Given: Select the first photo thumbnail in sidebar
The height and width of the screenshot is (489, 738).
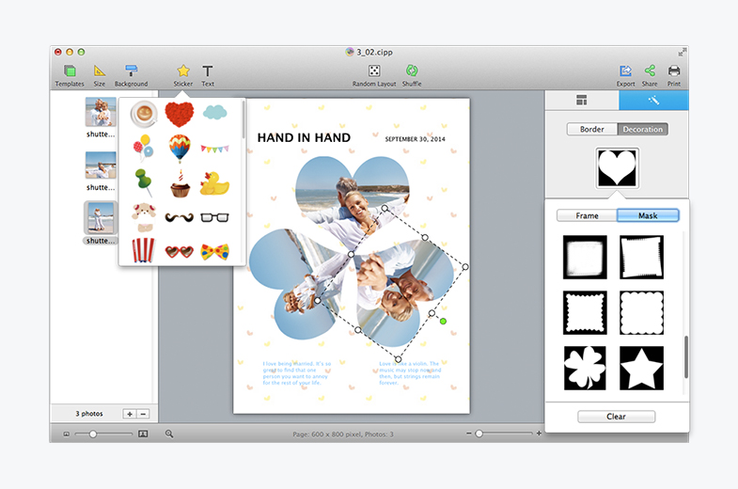Looking at the screenshot, I should (x=101, y=112).
